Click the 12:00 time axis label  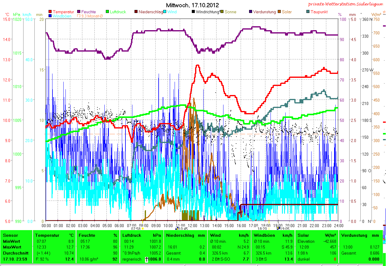pyautogui.click(x=192, y=225)
